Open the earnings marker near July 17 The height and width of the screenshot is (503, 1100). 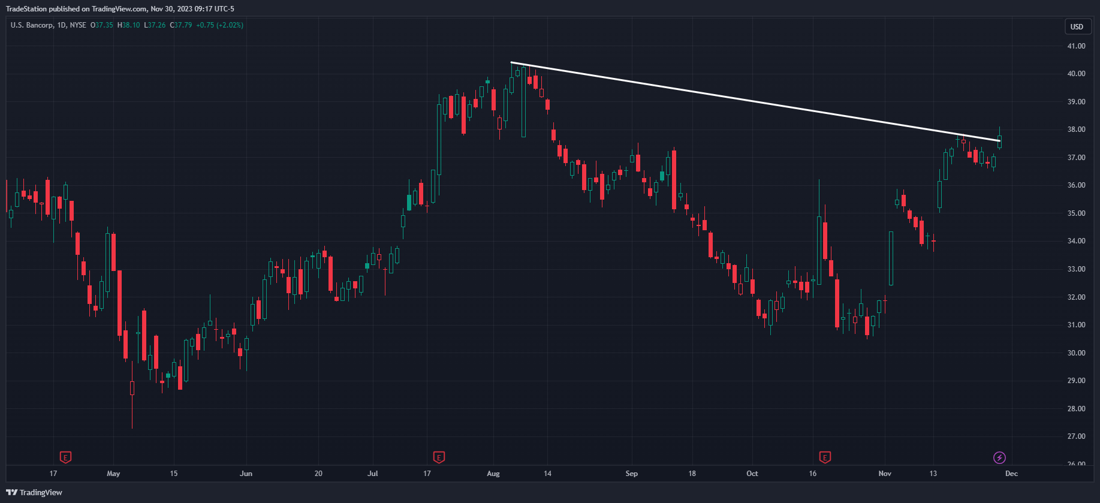[439, 457]
